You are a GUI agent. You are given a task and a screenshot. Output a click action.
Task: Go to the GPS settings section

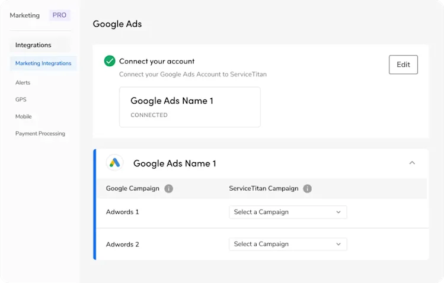pos(21,99)
